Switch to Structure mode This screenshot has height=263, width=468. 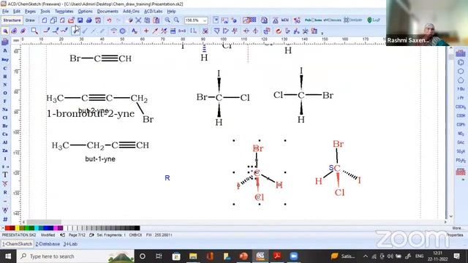click(12, 20)
